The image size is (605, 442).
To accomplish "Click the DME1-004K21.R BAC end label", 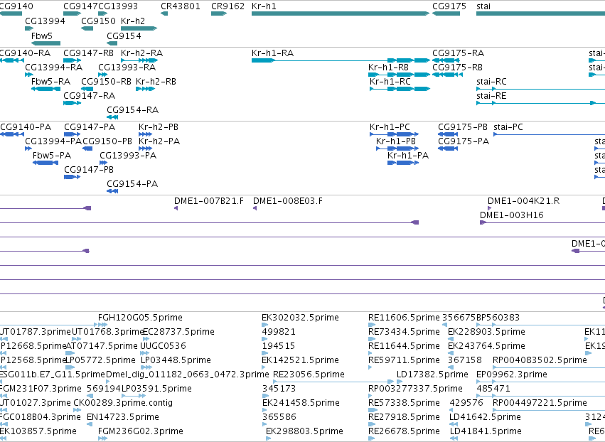I will click(523, 201).
